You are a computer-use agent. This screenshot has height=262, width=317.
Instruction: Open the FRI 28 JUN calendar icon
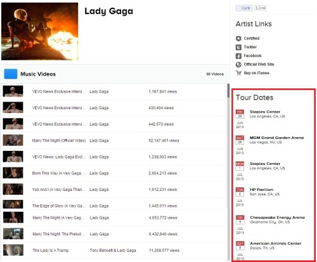[x=240, y=114]
